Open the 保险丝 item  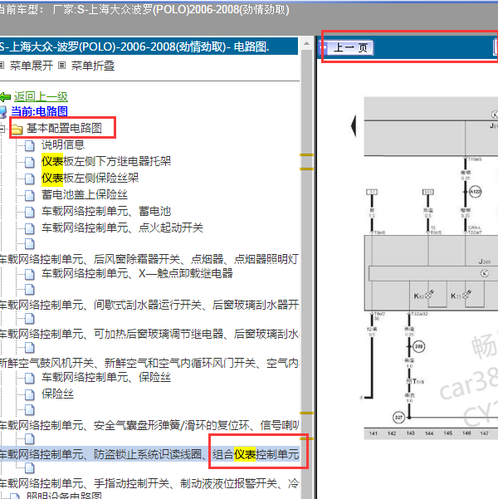57,394
